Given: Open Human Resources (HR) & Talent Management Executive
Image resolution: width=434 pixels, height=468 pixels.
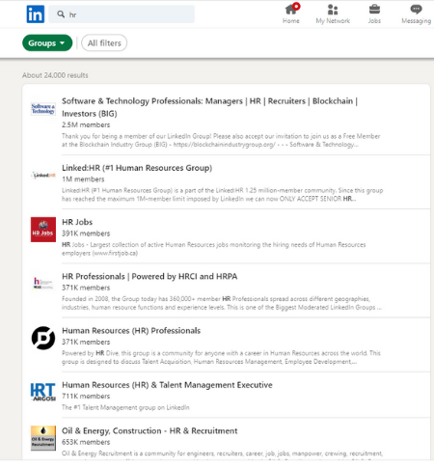Looking at the screenshot, I should [x=167, y=385].
